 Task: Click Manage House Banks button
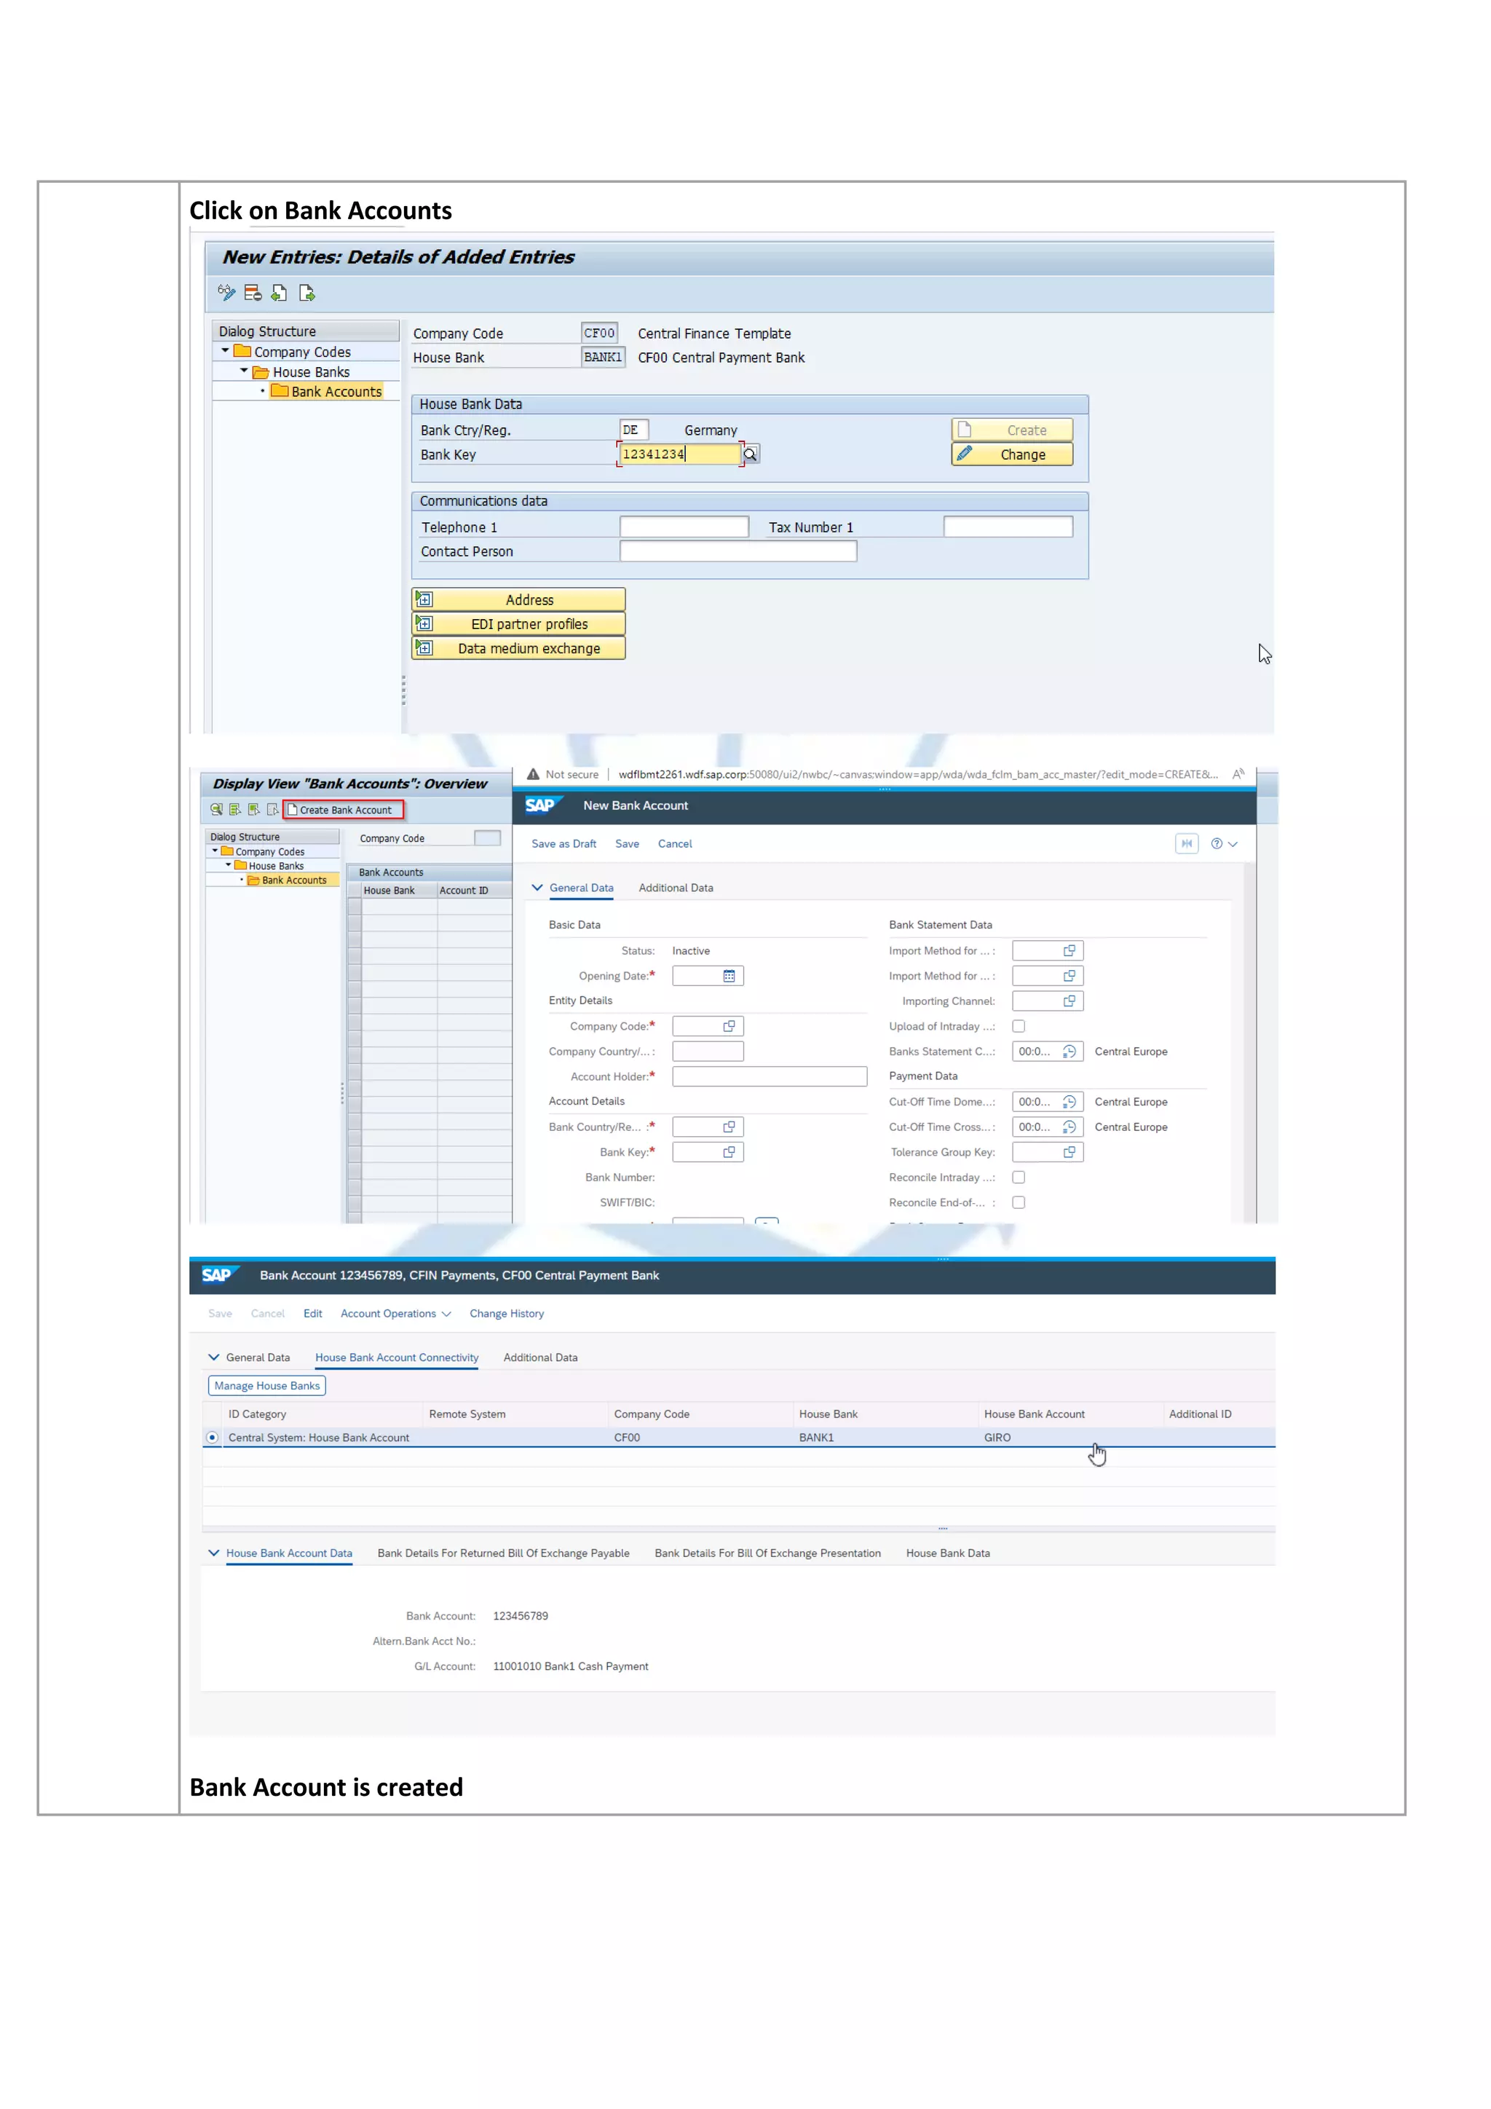pos(267,1385)
